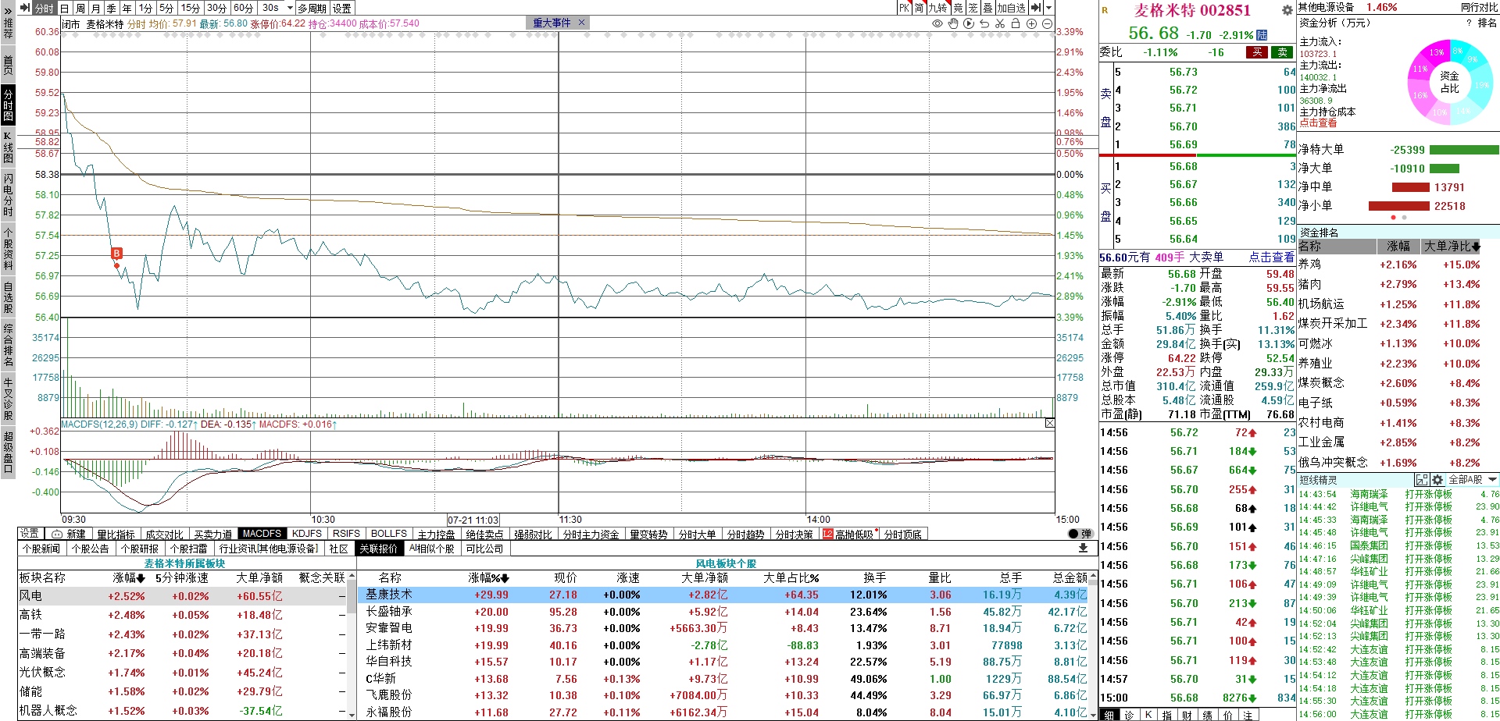Select the 60分 period tab
The image size is (1500, 721).
click(244, 8)
